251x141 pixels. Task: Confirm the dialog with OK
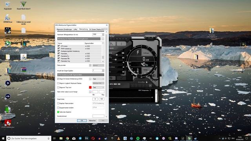82,121
